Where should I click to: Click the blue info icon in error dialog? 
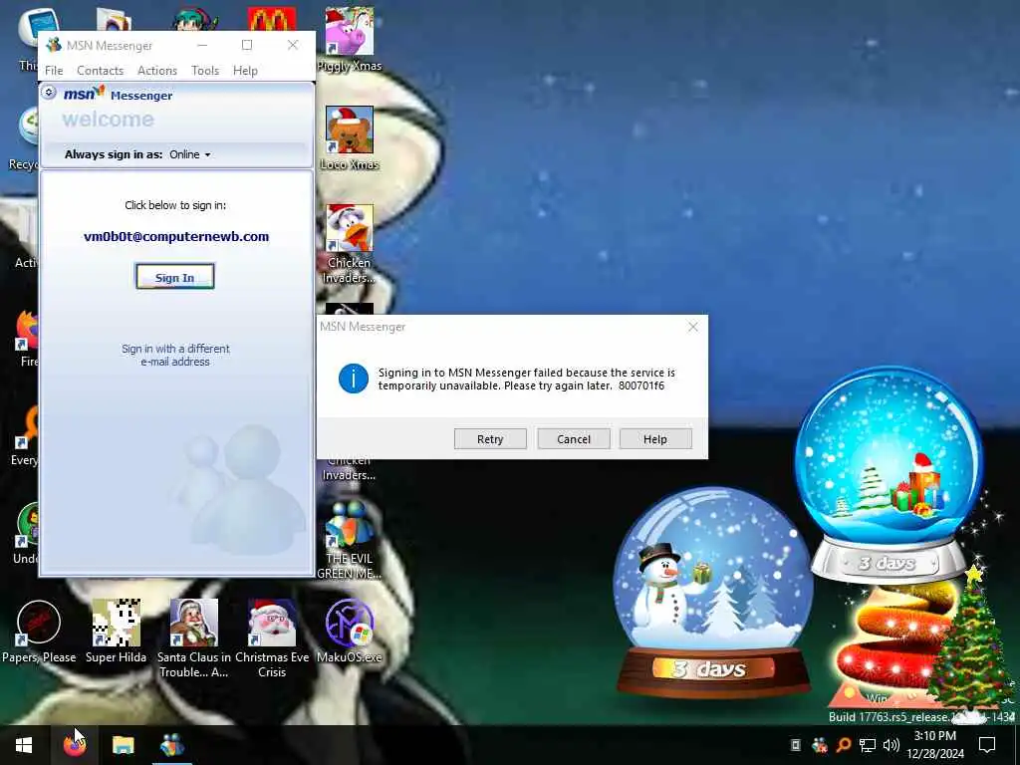pyautogui.click(x=354, y=379)
